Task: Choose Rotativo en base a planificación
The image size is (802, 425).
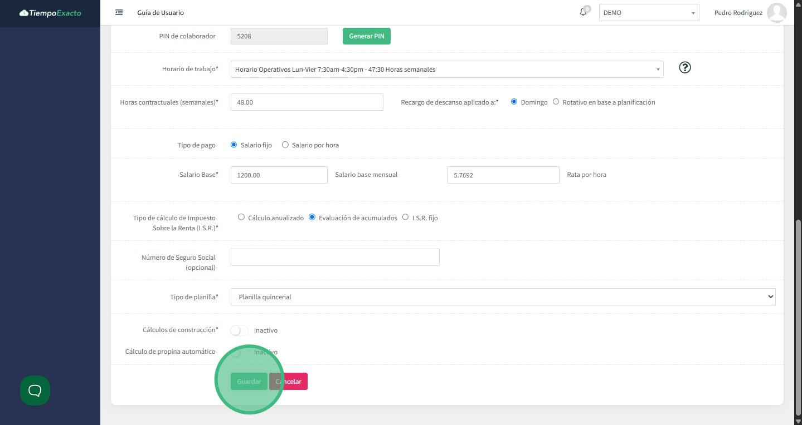Action: pos(556,102)
